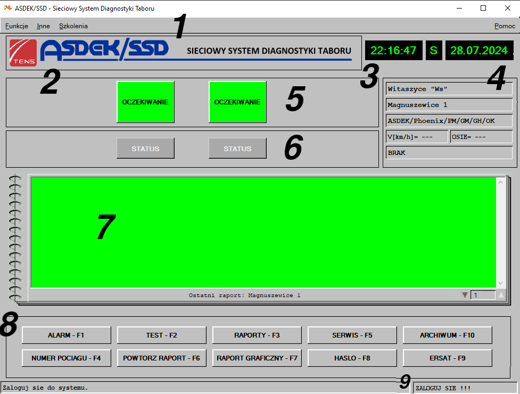Click the left OCZEKIWANIE green indicator

pyautogui.click(x=145, y=102)
